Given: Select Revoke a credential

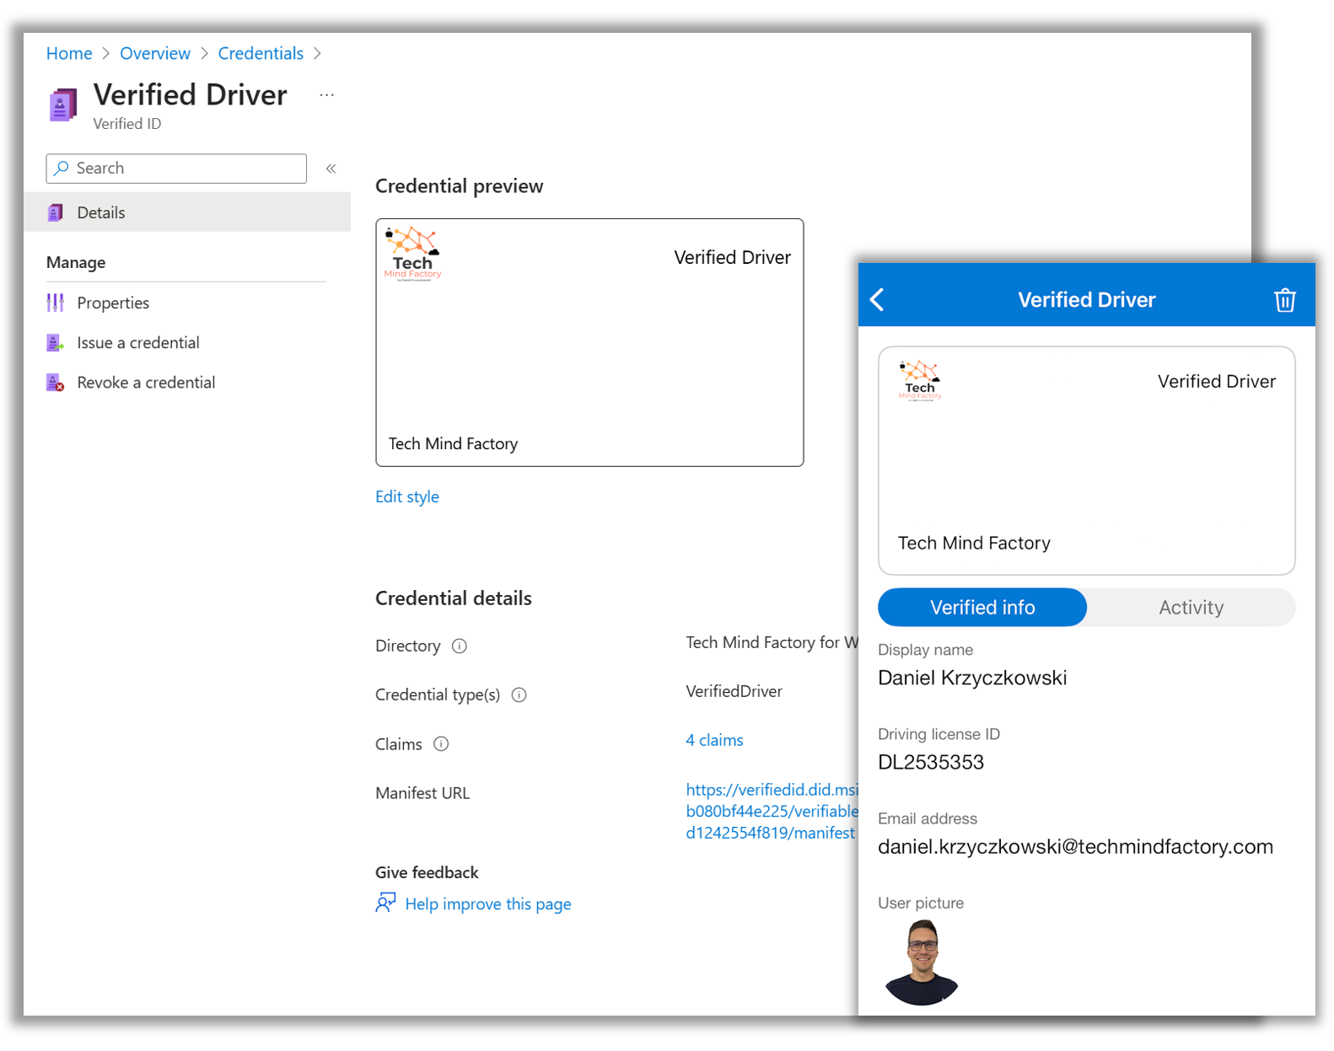Looking at the screenshot, I should tap(145, 383).
